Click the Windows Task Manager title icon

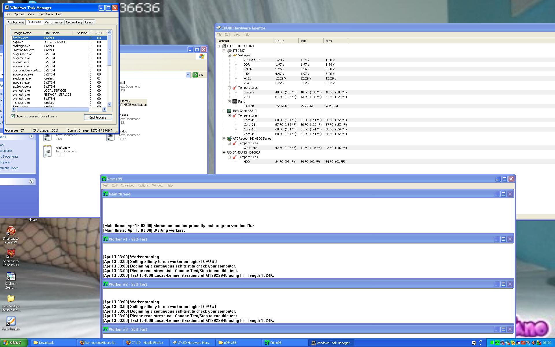7,8
